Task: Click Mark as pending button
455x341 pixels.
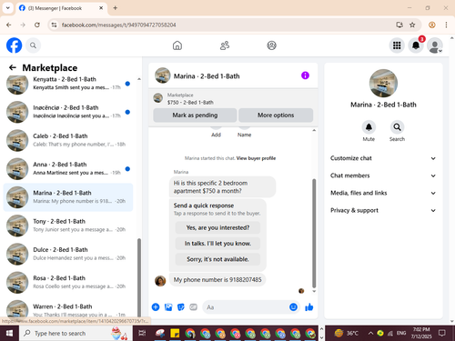Action: (195, 115)
